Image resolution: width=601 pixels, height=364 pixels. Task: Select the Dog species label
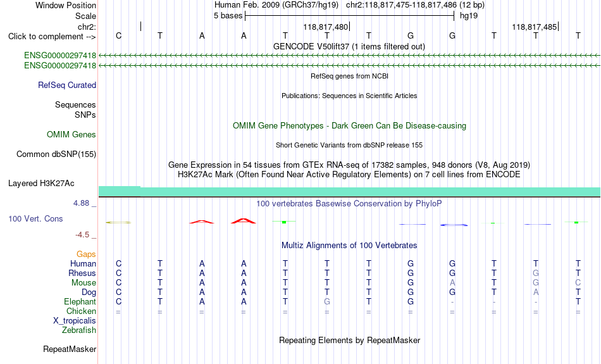tap(89, 292)
